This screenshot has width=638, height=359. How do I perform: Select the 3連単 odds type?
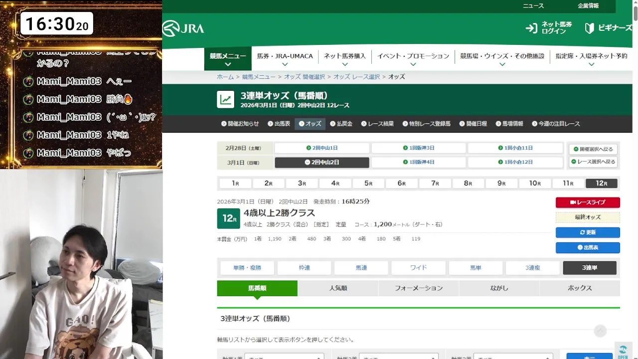tap(590, 268)
